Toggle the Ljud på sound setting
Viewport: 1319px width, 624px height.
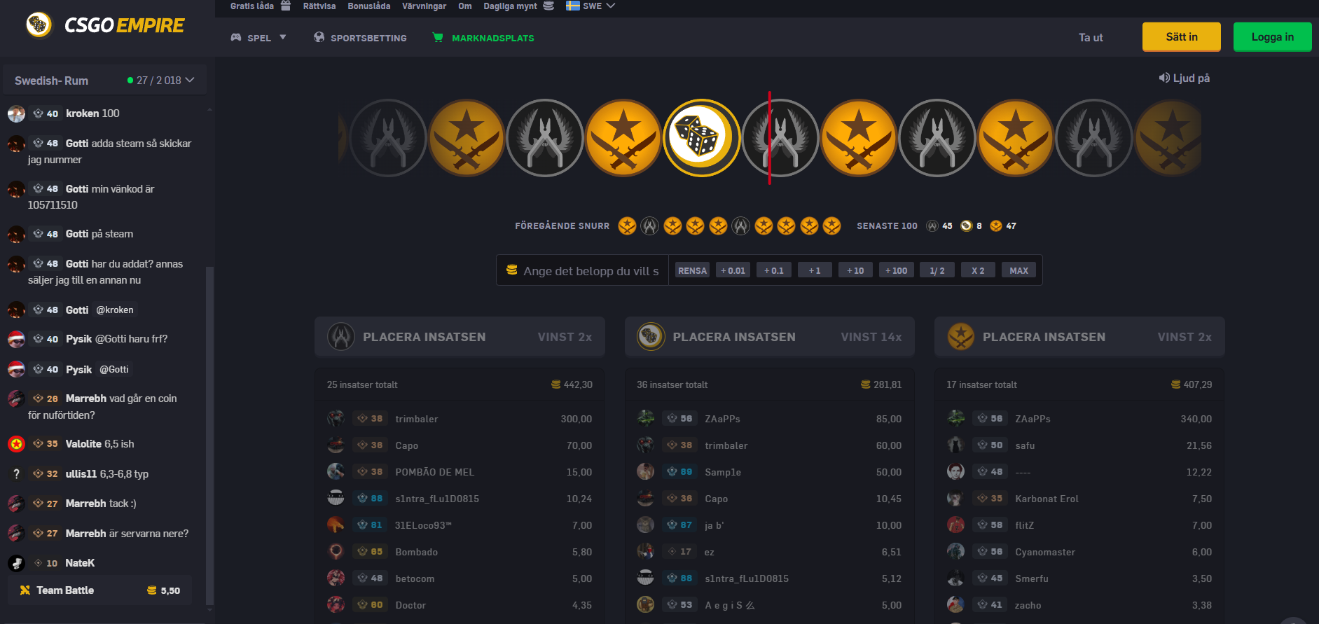[1184, 78]
